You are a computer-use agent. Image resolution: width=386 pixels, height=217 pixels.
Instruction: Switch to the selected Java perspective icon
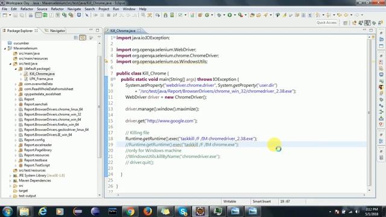point(367,23)
